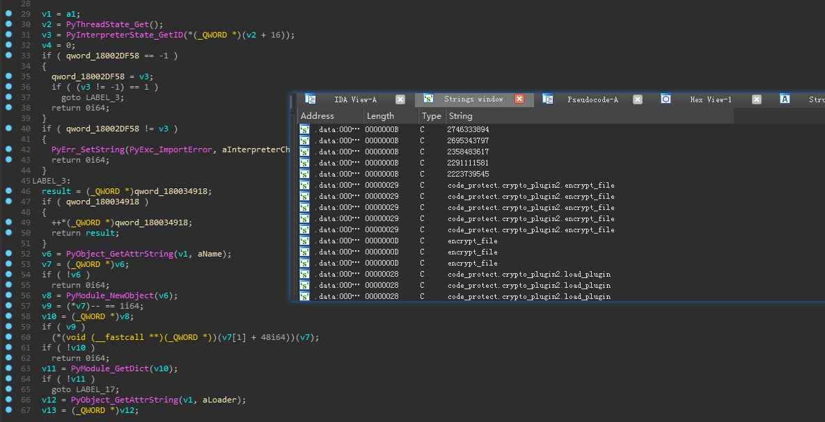Click the Pseudocode-A tab icon
This screenshot has width=825, height=422.
click(548, 99)
